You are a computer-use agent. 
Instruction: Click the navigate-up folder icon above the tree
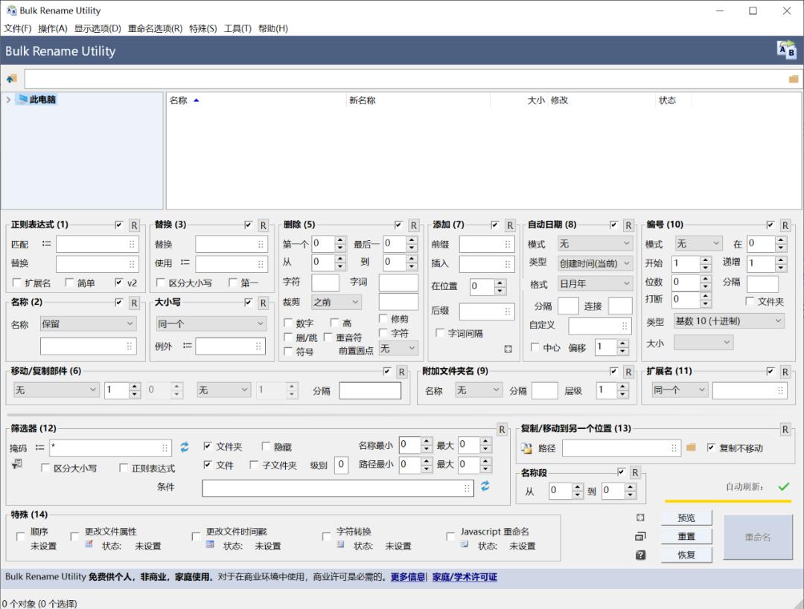pyautogui.click(x=11, y=77)
